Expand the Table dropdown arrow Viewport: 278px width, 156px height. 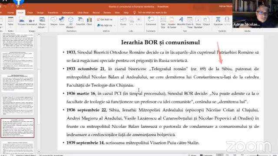tap(10, 27)
